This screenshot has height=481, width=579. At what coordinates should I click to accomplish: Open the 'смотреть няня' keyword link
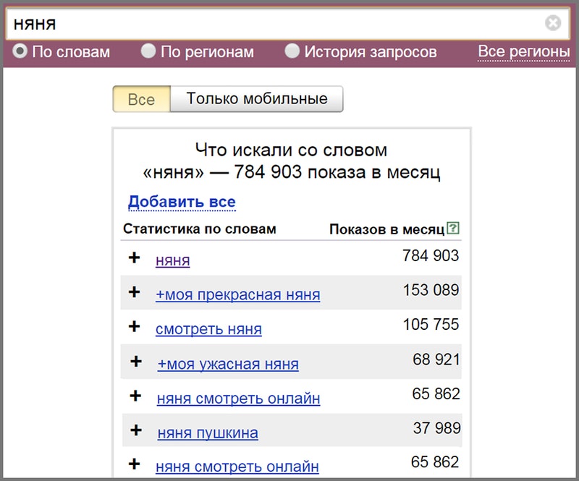(x=208, y=329)
